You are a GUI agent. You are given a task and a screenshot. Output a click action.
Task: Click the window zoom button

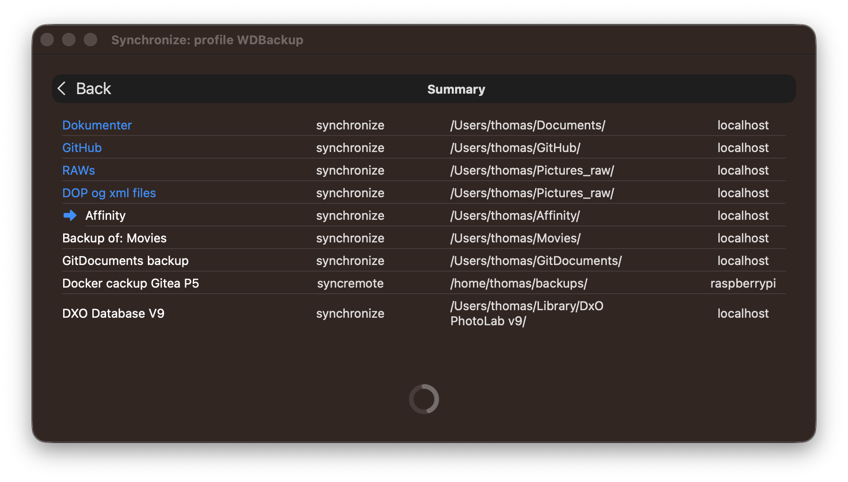click(90, 40)
